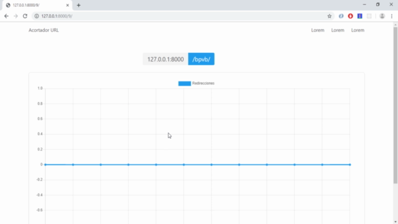
Task: Click the Redirecciones legend label
Action: click(203, 83)
